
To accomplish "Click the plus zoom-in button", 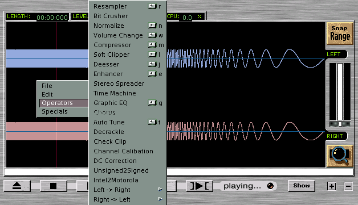I will pyautogui.click(x=332, y=186).
